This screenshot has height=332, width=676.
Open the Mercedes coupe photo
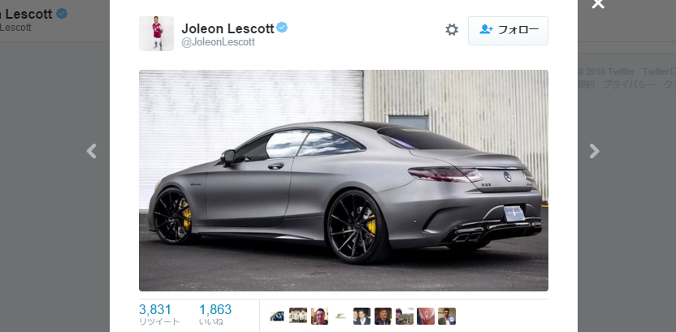coord(343,180)
